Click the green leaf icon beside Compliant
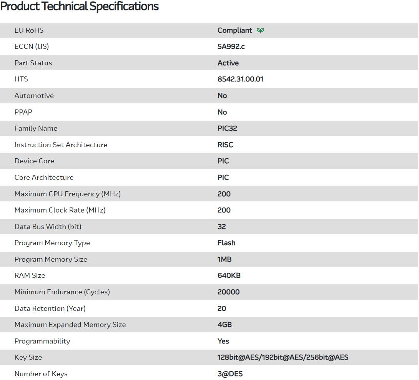Image resolution: width=419 pixels, height=380 pixels. click(x=261, y=30)
